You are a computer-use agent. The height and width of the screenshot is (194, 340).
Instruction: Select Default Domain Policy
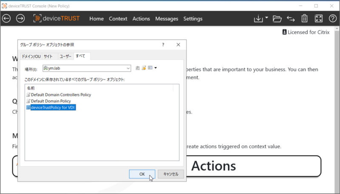pyautogui.click(x=51, y=101)
